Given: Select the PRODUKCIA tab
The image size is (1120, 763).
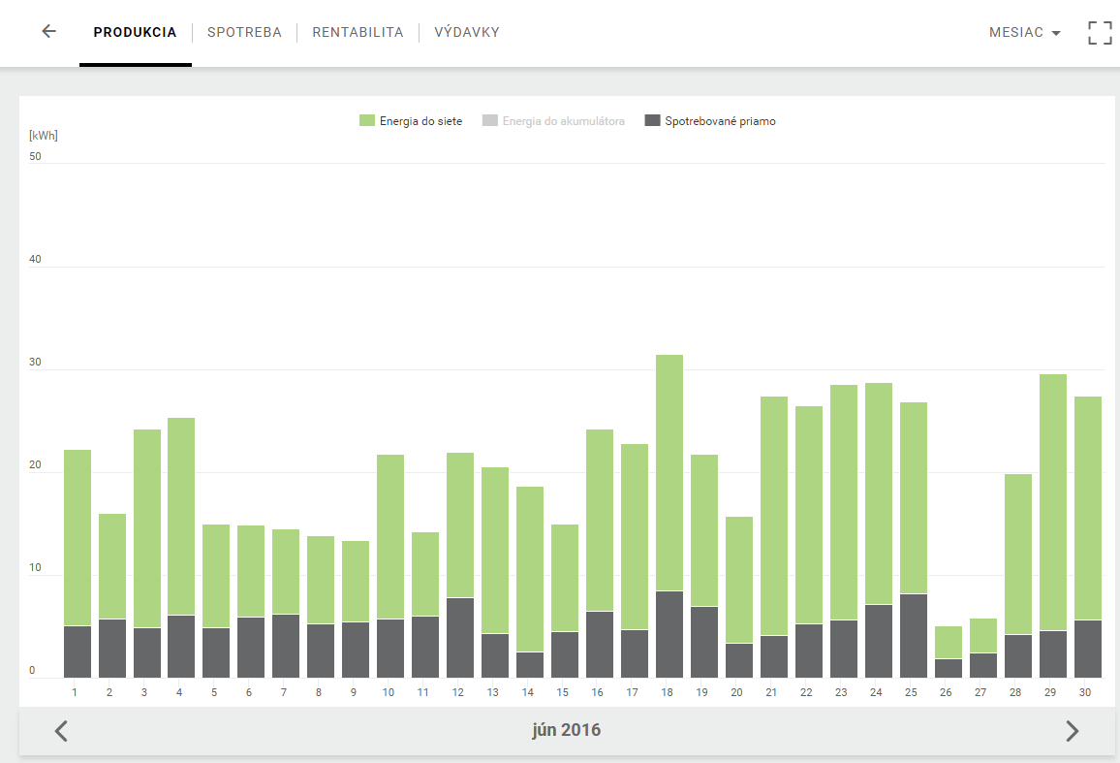Looking at the screenshot, I should 135,32.
